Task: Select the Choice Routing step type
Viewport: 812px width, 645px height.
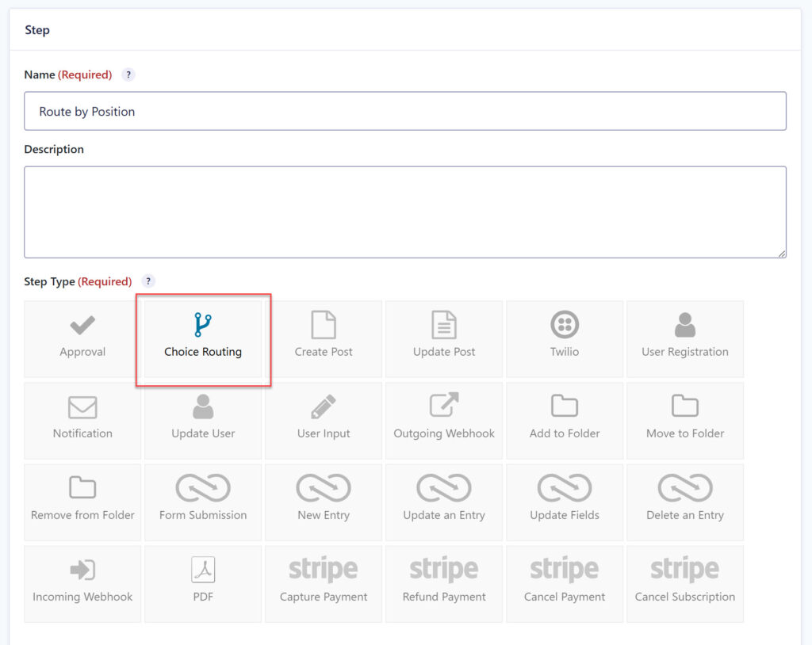Action: coord(203,339)
